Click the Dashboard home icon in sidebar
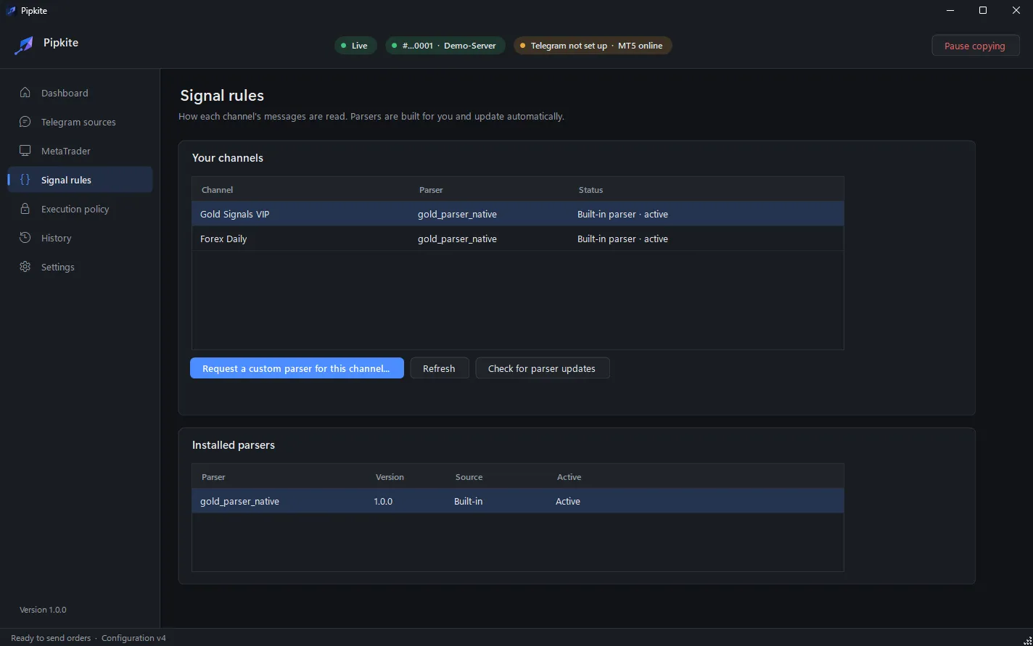This screenshot has height=646, width=1033. [x=25, y=93]
